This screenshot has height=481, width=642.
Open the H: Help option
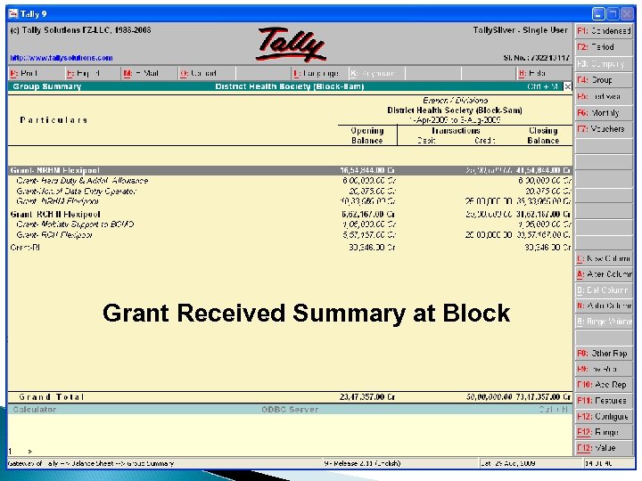pyautogui.click(x=544, y=74)
